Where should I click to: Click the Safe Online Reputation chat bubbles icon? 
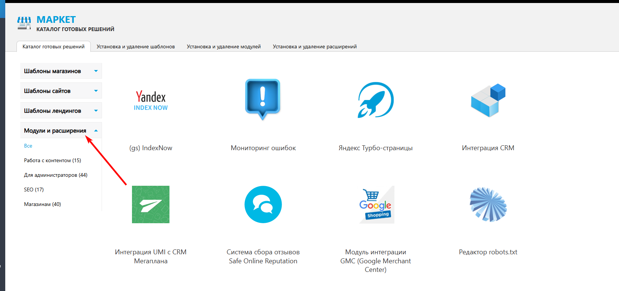(263, 204)
